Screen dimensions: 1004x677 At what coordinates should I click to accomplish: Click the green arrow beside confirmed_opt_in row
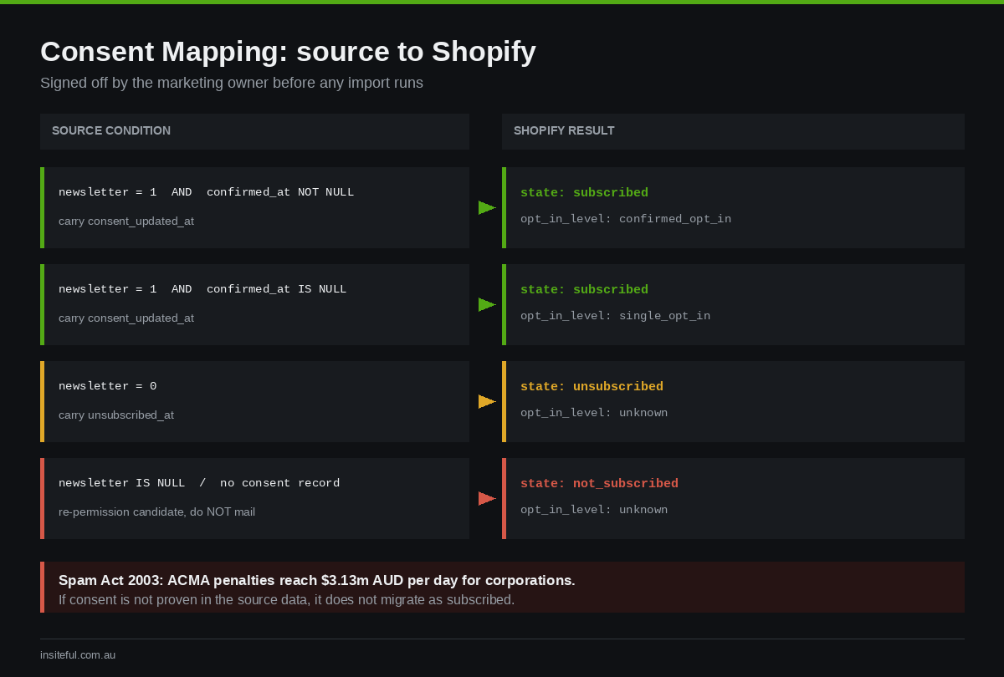(x=487, y=207)
